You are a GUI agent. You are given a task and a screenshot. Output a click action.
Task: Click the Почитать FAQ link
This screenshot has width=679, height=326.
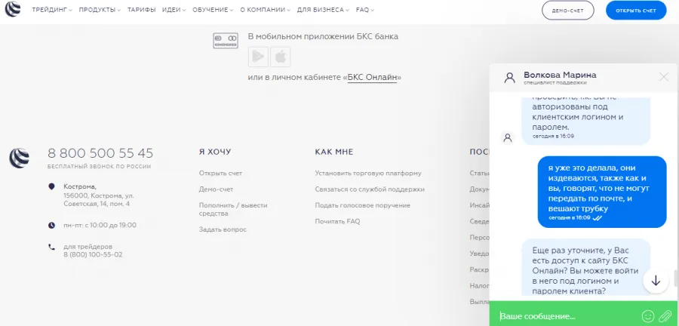(337, 221)
